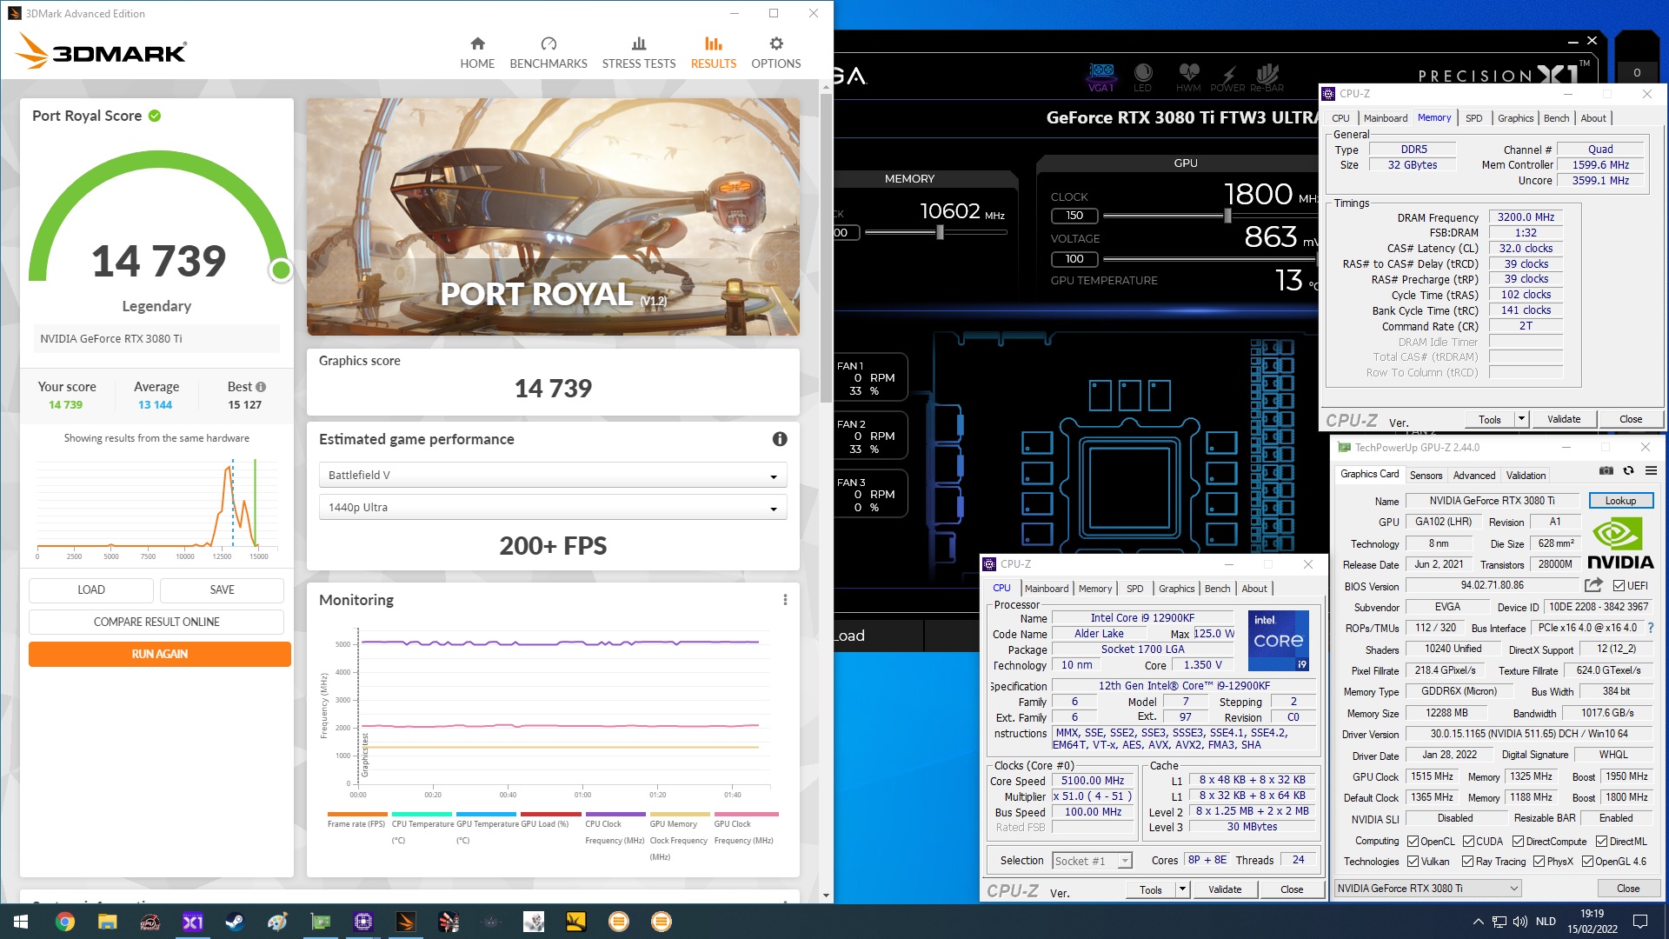1669x939 pixels.
Task: Click COMPARE RESULT ONLINE
Action: 156,622
